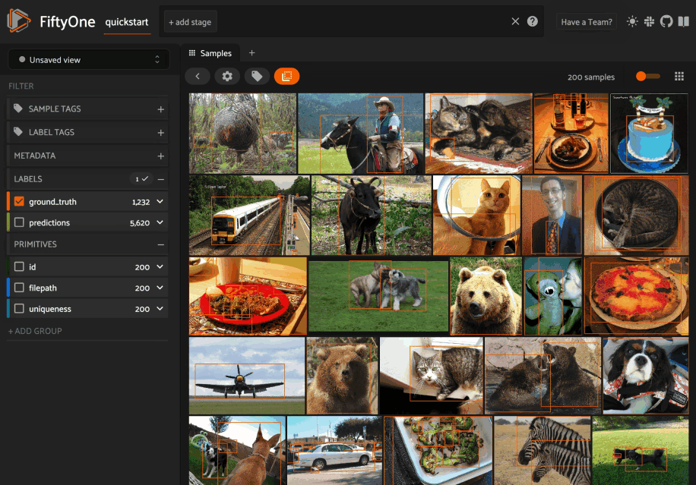Viewport: 696px width, 485px height.
Task: Clear the view bar with the X icon
Action: [x=515, y=21]
